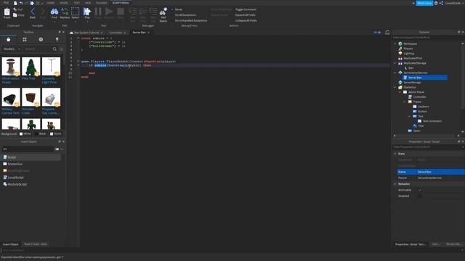
Task: Open the SCRIPT MENU ribbon tab
Action: (x=121, y=3)
